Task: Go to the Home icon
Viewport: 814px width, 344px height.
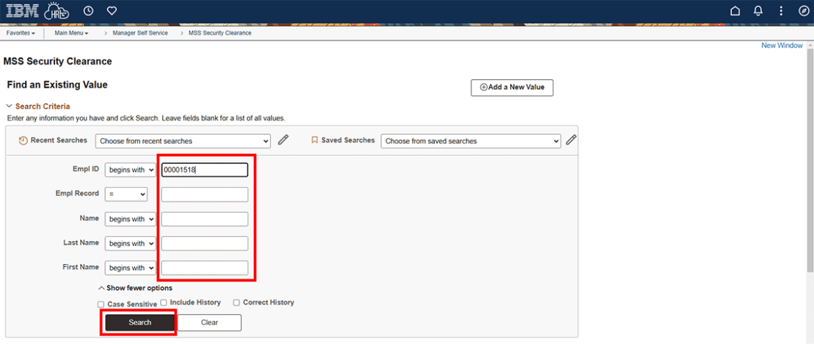Action: [x=735, y=10]
